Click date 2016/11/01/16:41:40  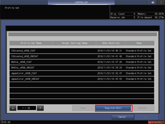click(109, 56)
